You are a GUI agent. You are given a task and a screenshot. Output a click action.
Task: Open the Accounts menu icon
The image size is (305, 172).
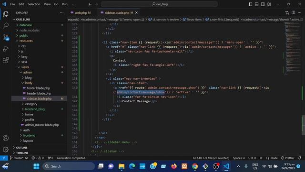pos(6,138)
